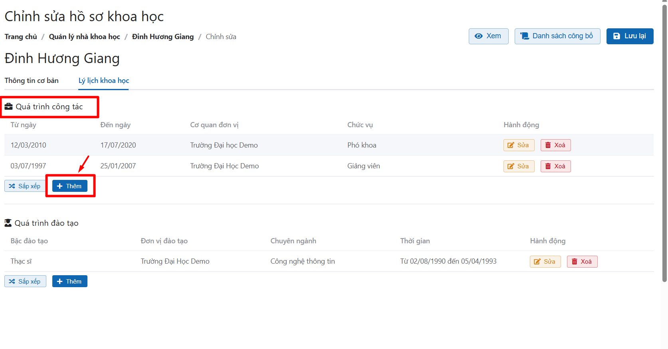Edit the Thạc sĩ training record
This screenshot has height=349, width=668.
[x=545, y=262]
